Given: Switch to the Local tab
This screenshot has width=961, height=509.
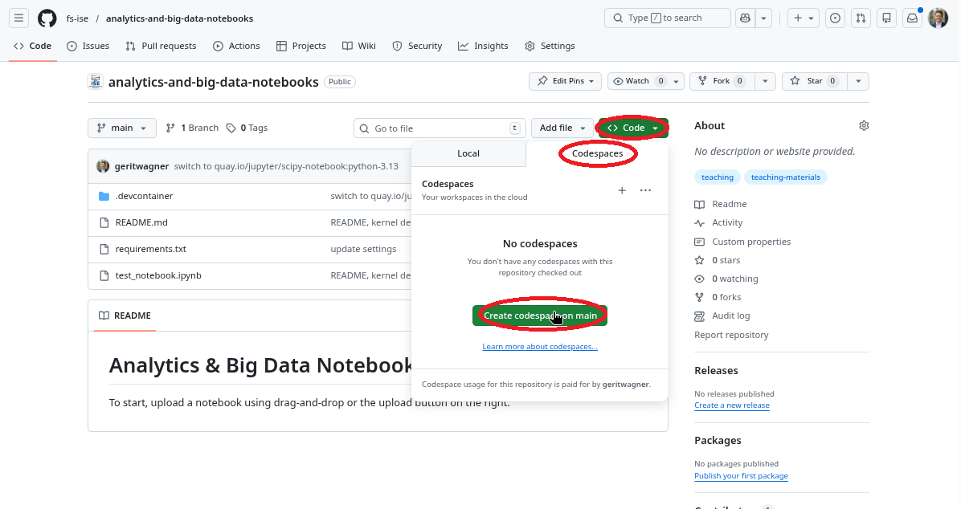Looking at the screenshot, I should (x=468, y=153).
